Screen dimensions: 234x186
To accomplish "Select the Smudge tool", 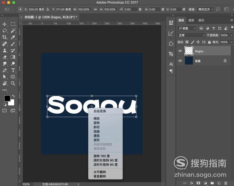I will [4, 64].
